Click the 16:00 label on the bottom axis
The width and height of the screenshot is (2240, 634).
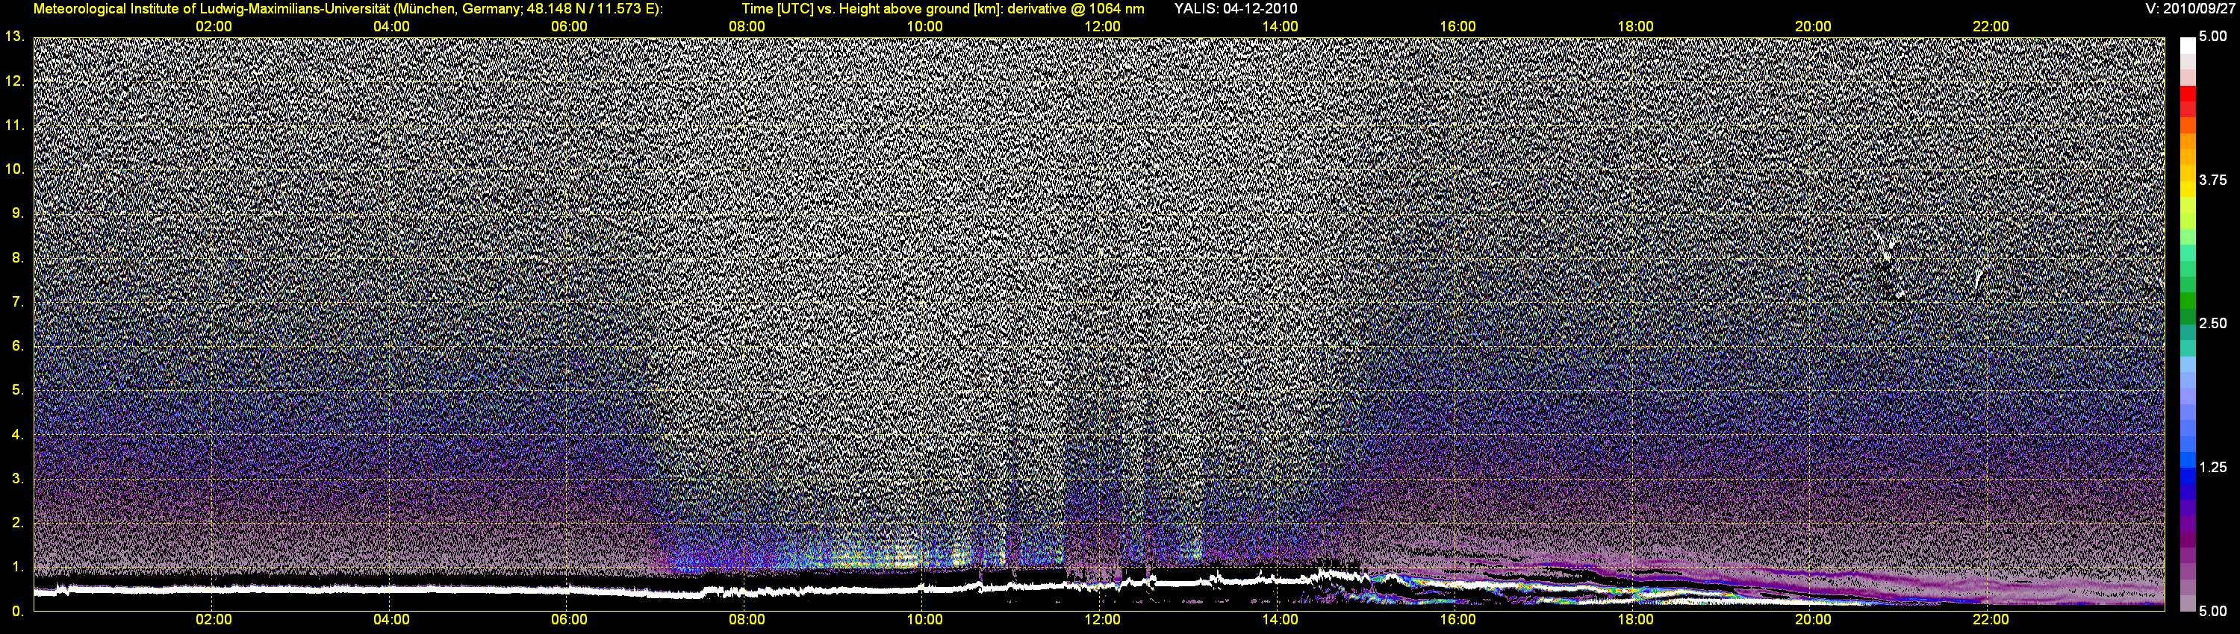(1457, 620)
